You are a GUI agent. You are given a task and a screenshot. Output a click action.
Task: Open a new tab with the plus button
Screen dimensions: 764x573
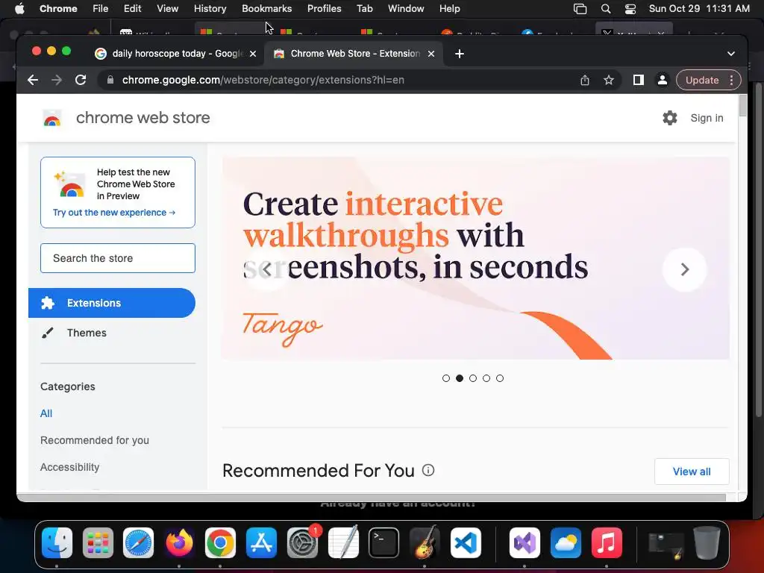pyautogui.click(x=460, y=54)
